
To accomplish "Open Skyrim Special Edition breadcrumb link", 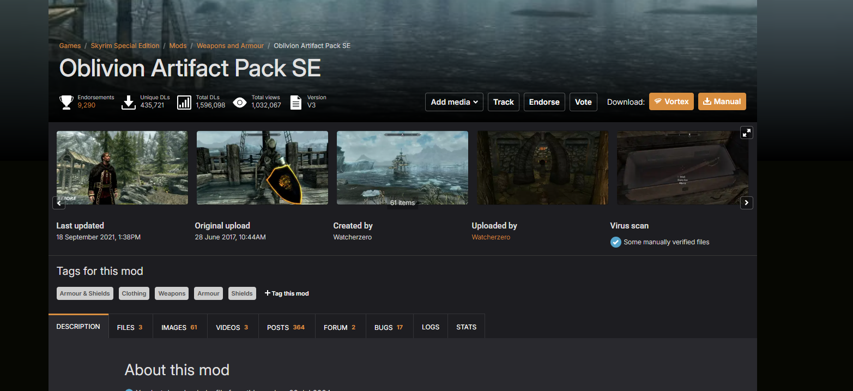I will coord(125,46).
